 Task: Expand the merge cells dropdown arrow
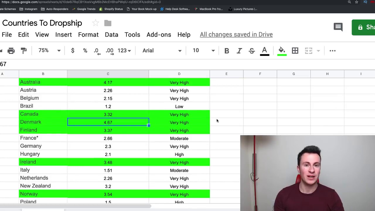click(x=318, y=51)
